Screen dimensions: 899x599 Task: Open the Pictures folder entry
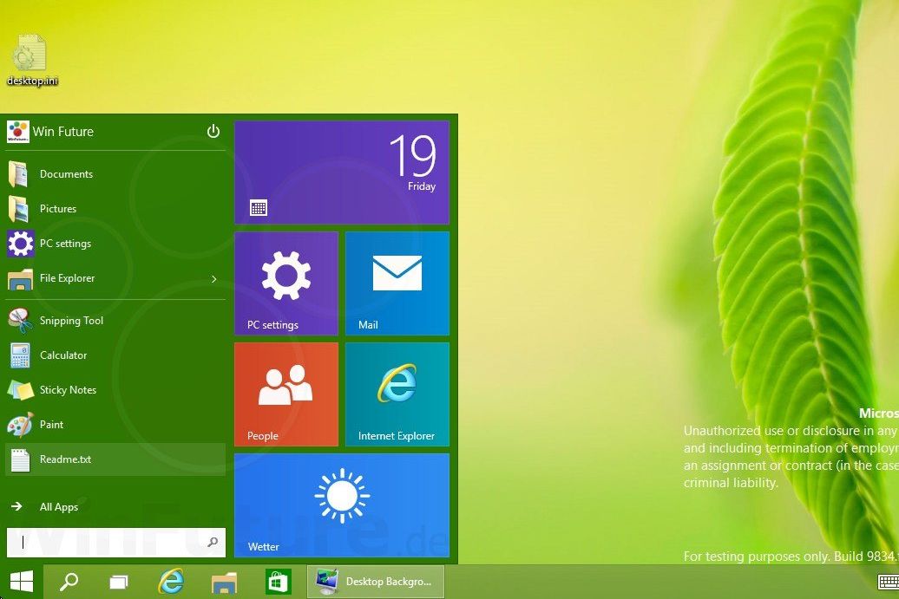point(58,209)
